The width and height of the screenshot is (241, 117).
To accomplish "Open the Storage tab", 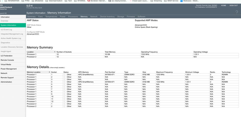I will coord(121,17).
